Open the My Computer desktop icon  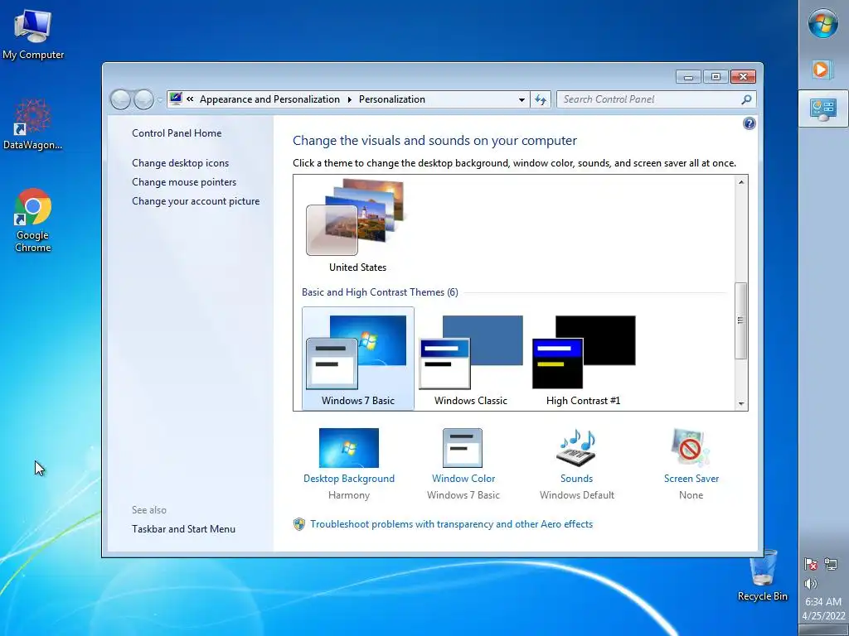(x=33, y=35)
